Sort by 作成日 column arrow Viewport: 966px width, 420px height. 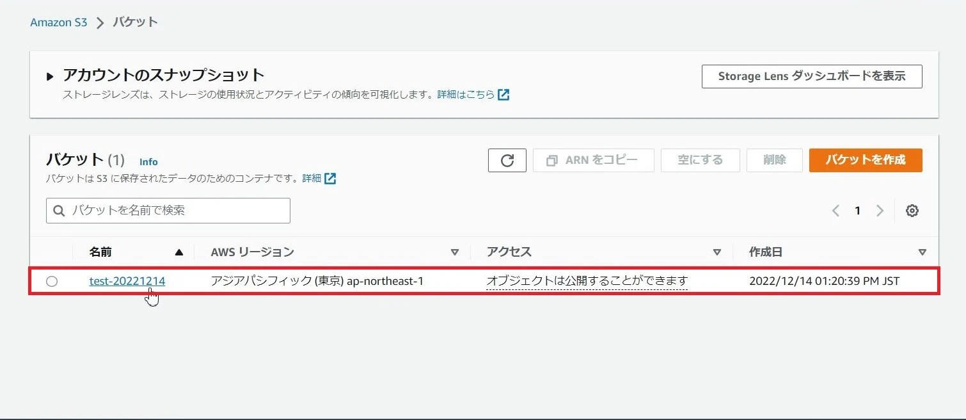pos(922,252)
